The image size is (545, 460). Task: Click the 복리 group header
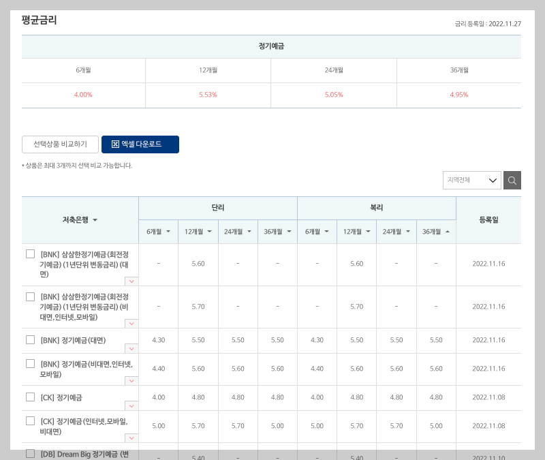tap(377, 208)
